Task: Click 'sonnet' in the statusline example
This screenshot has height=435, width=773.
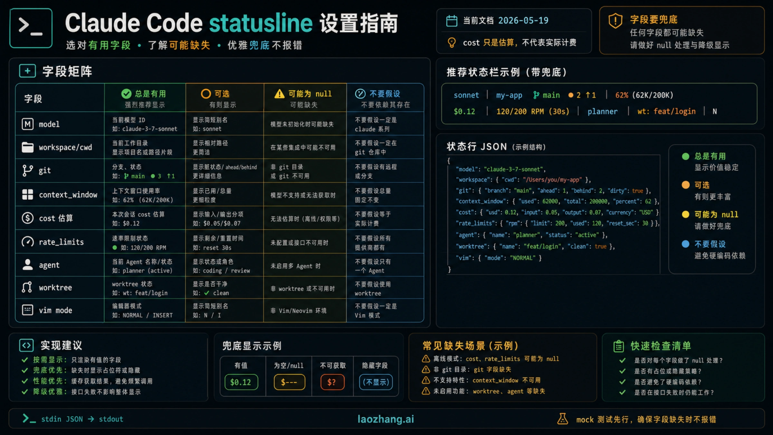Action: point(466,95)
